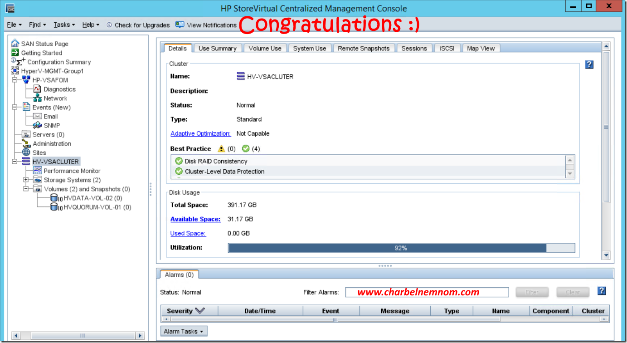Click the Email envelope icon

click(x=37, y=116)
